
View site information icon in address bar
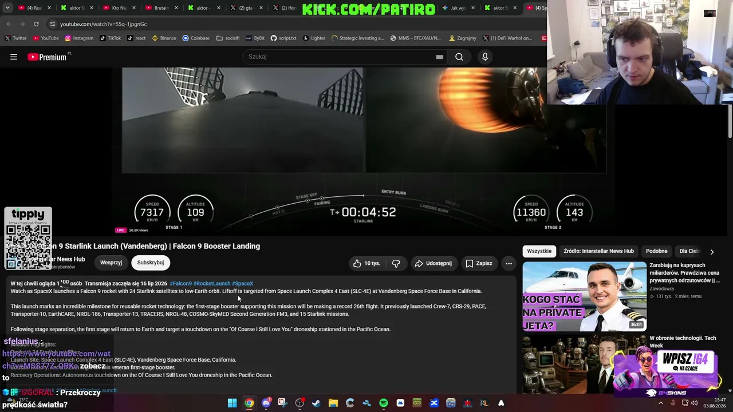pyautogui.click(x=53, y=24)
